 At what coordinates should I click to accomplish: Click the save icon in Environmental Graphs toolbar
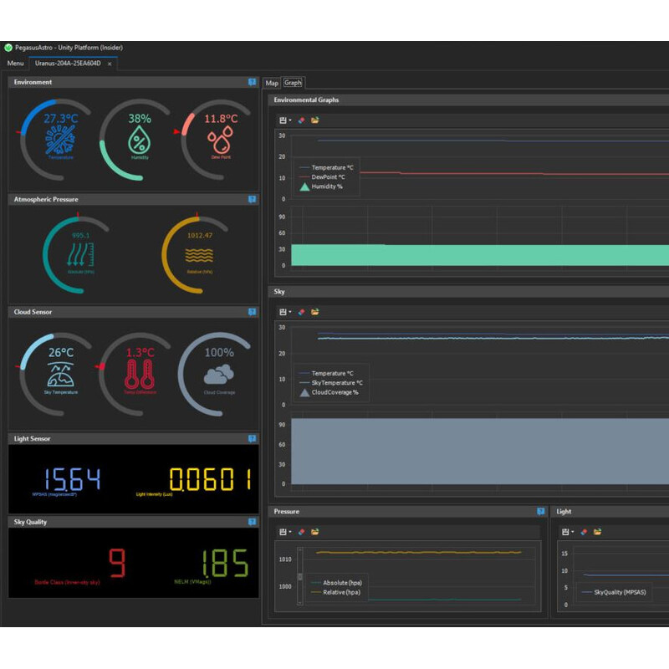pos(282,119)
